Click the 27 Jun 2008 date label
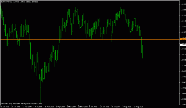Viewport: 186px width, 108px height. coord(104,107)
